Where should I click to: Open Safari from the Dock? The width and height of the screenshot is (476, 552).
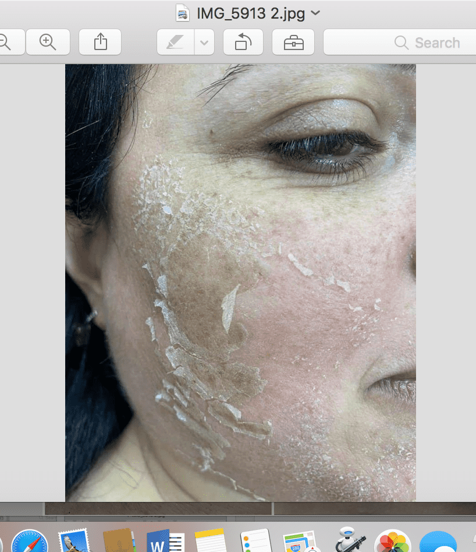coord(29,540)
